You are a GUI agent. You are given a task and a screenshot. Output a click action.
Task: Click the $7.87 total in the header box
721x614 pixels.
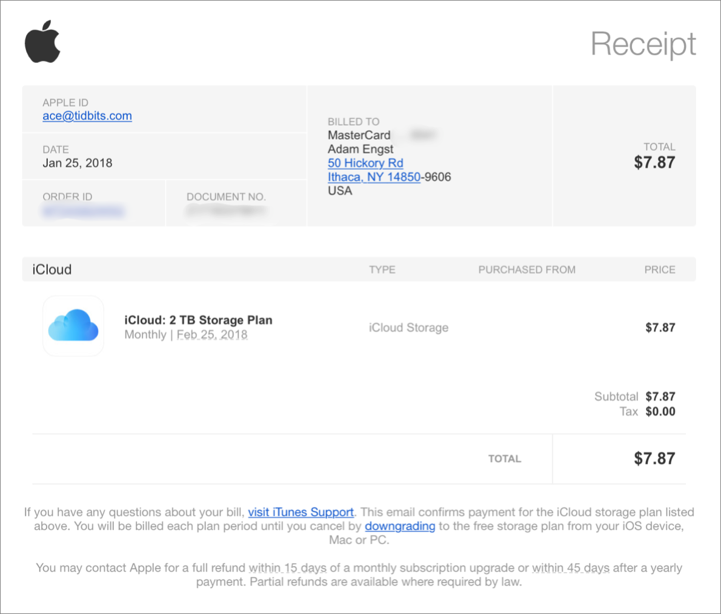[x=654, y=162]
